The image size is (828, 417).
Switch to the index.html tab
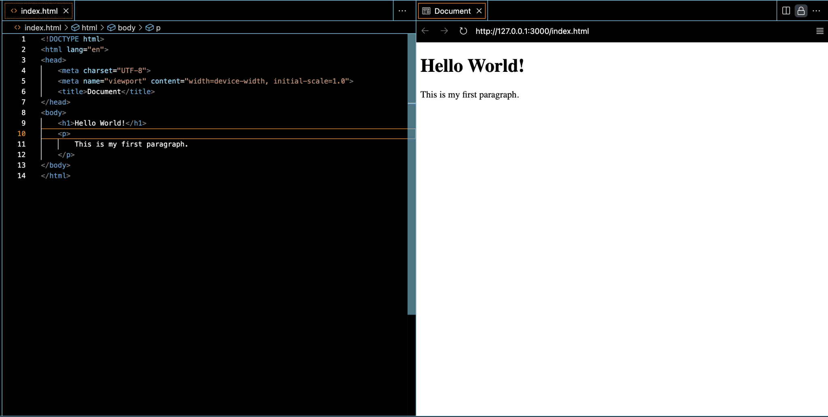[39, 11]
